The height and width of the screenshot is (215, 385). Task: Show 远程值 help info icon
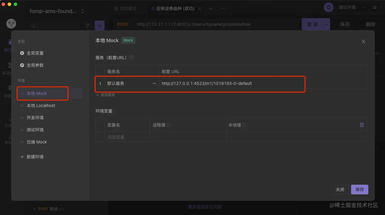click(x=169, y=125)
